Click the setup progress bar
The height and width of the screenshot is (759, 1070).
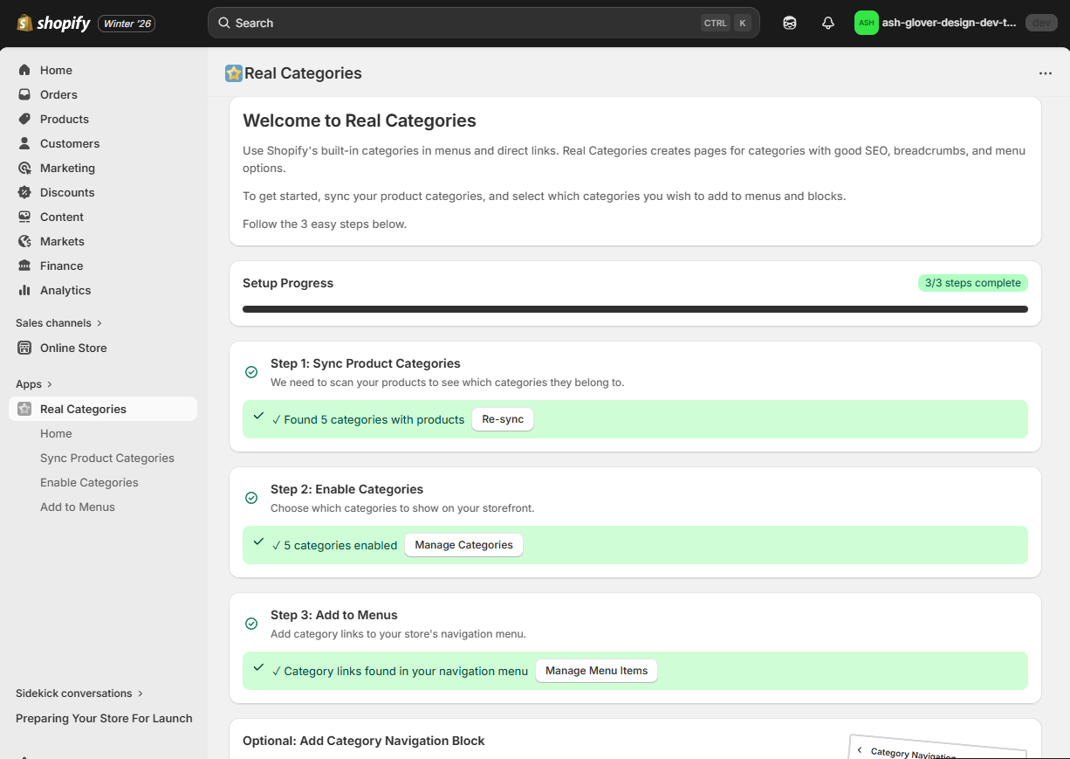coord(634,308)
